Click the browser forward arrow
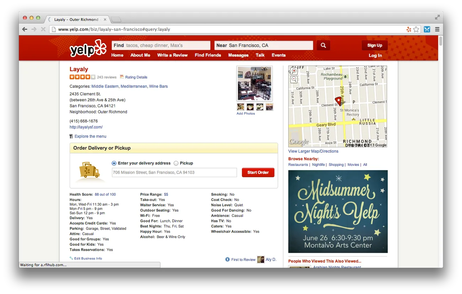This screenshot has width=462, height=294. pyautogui.click(x=34, y=29)
